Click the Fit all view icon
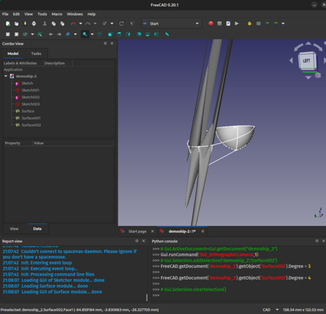Image resolution: width=326 pixels, height=314 pixels. click(8, 34)
